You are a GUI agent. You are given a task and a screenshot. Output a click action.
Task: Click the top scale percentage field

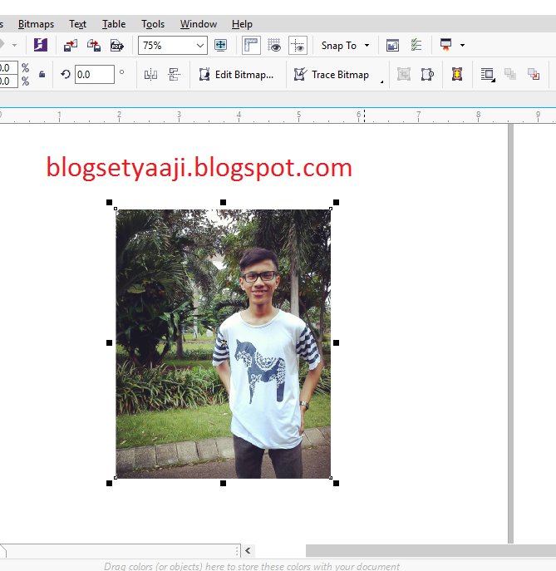[9, 67]
